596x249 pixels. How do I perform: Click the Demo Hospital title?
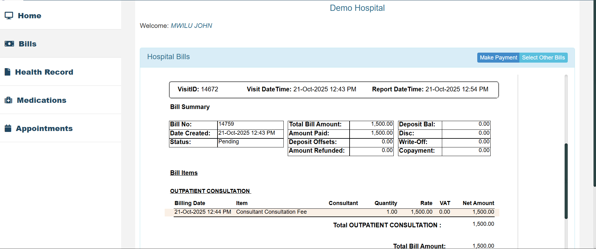[x=357, y=8]
